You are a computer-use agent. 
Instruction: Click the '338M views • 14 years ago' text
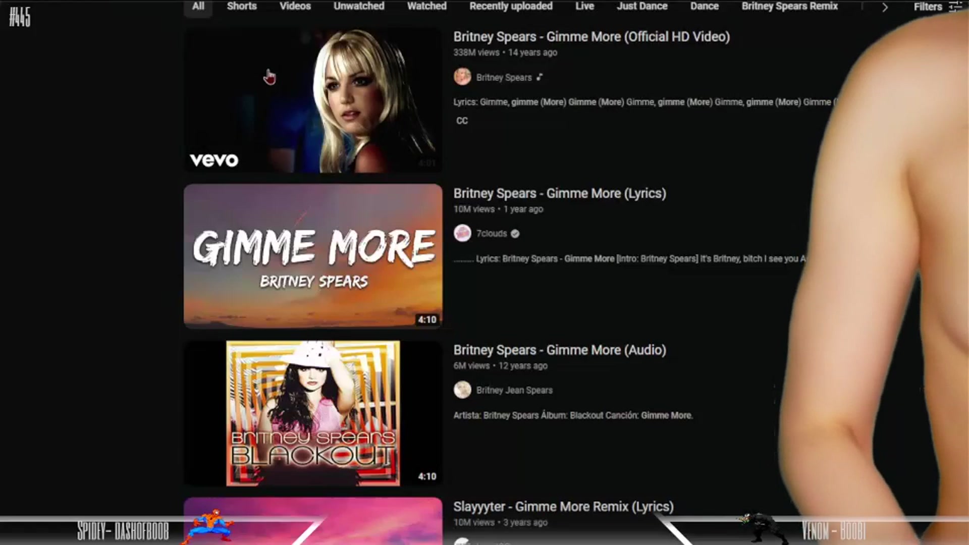click(505, 52)
